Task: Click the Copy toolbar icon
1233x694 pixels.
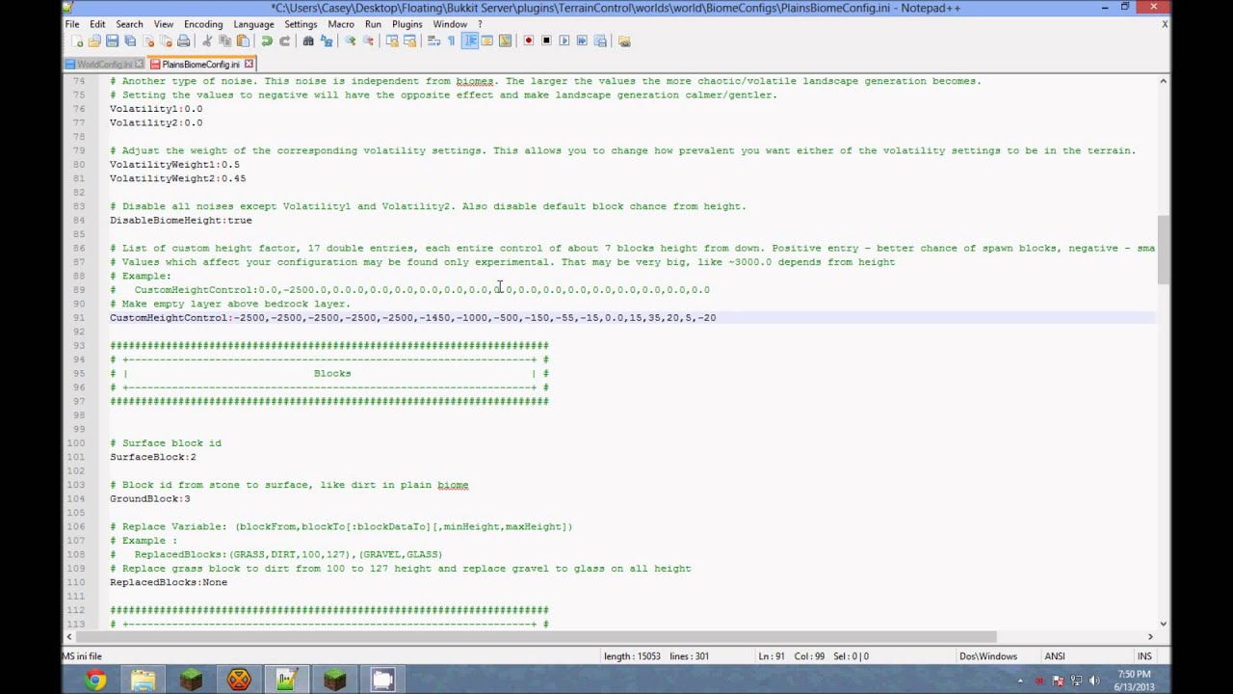Action: coord(224,40)
